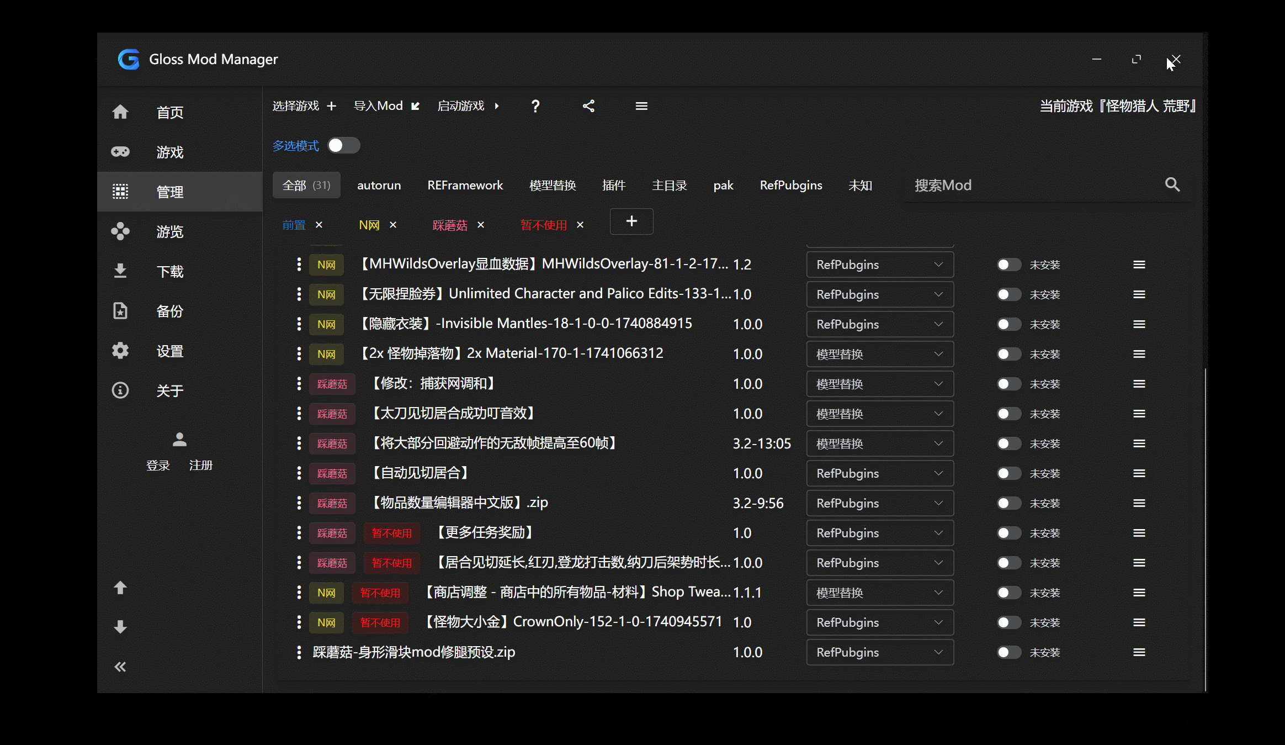Open type dropdown for 身形滑块mod修腿预设.zip
The image size is (1285, 745).
point(880,652)
